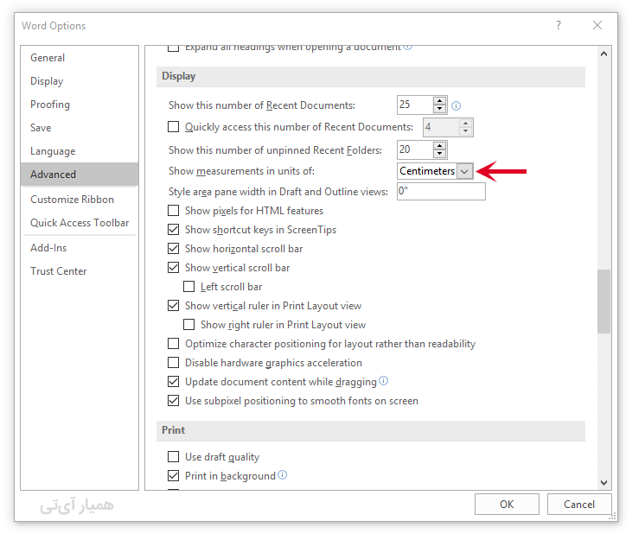Screen dimensions: 632x540
Task: Close the Word Options dialog
Action: point(597,25)
